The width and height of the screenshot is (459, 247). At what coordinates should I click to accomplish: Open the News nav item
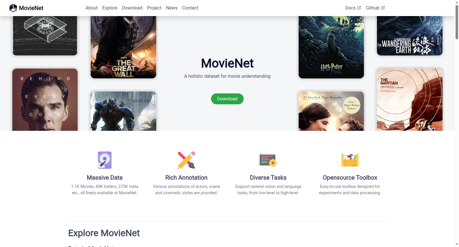172,8
